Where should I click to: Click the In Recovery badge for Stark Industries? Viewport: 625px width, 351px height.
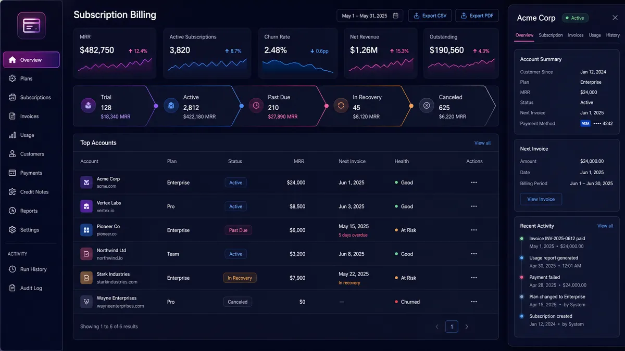(x=240, y=278)
